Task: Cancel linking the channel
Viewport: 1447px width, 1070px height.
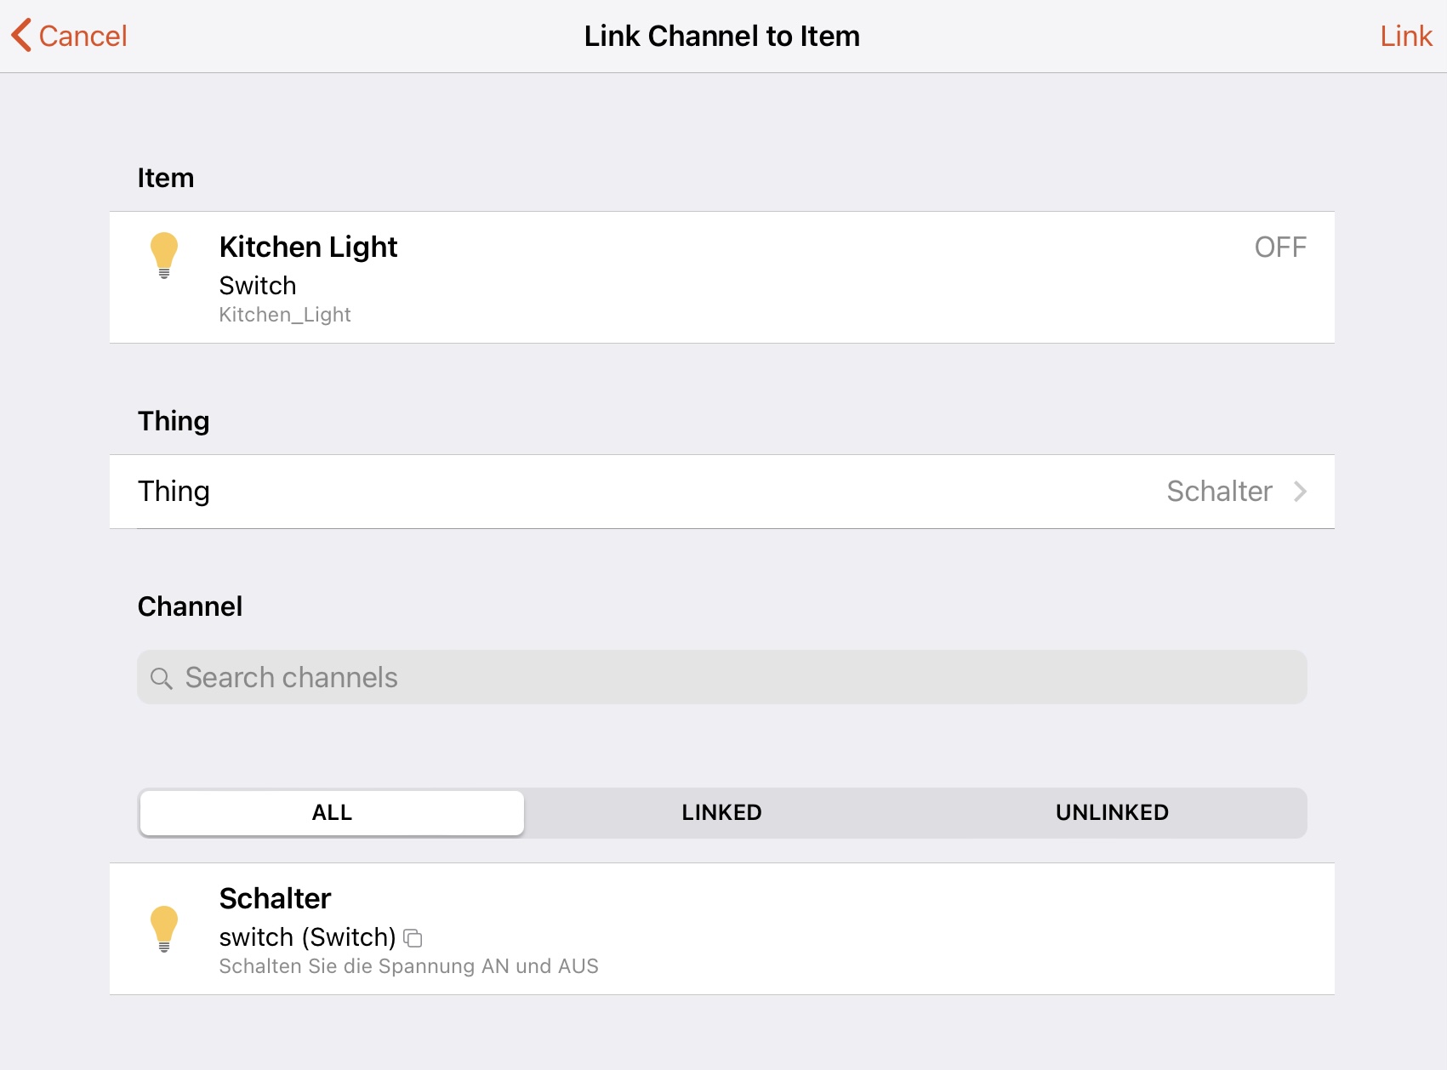Action: click(82, 36)
